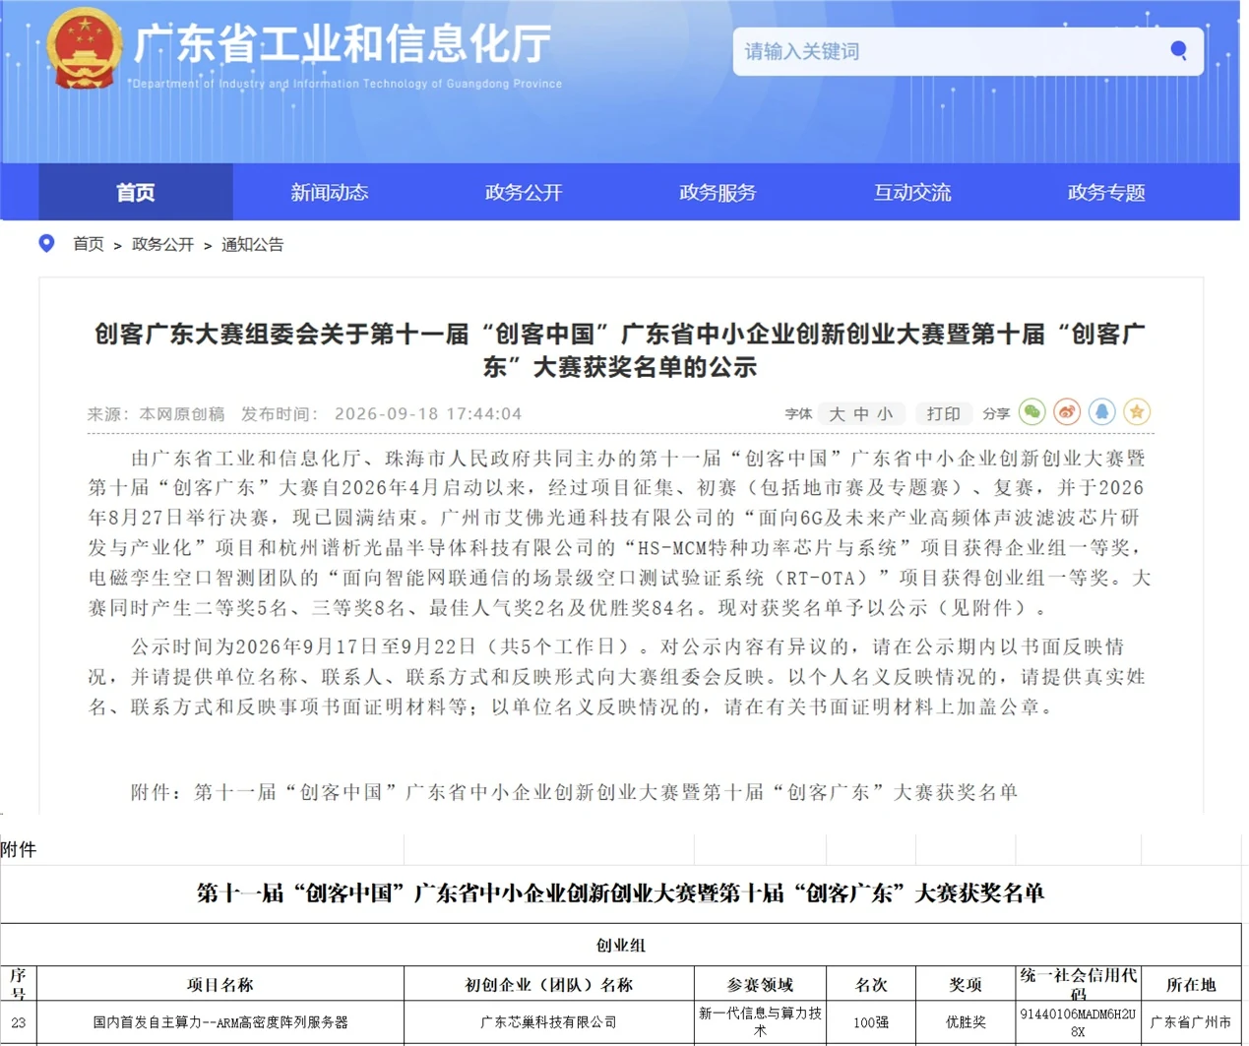
Task: Go to 通知公告 via breadcrumb
Action: (x=252, y=244)
